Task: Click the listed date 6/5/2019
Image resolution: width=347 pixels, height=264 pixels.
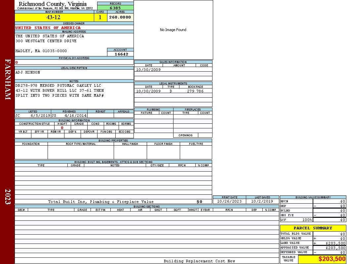Action: (x=40, y=116)
